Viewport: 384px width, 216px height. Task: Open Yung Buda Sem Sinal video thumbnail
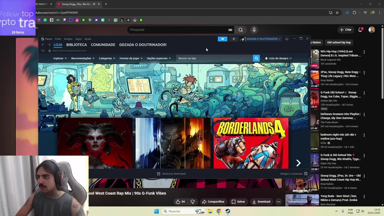coord(302,200)
